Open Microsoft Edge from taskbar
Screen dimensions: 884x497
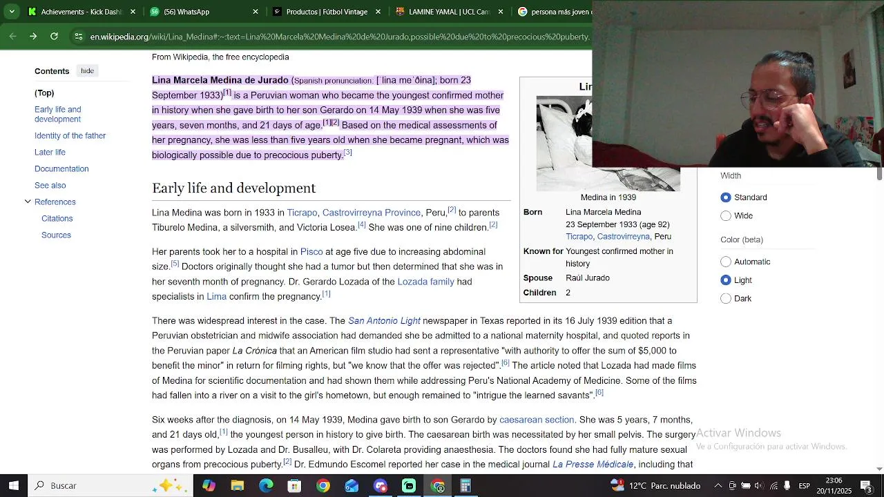click(266, 486)
